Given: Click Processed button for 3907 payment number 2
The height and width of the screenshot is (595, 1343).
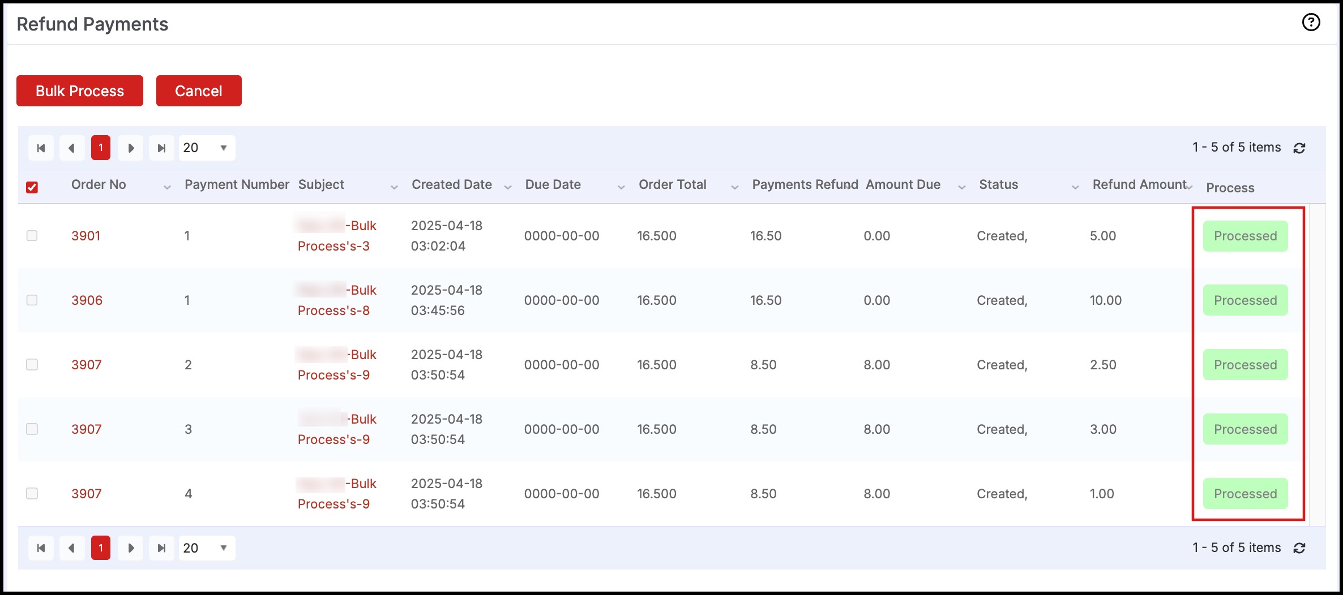Looking at the screenshot, I should click(x=1245, y=365).
